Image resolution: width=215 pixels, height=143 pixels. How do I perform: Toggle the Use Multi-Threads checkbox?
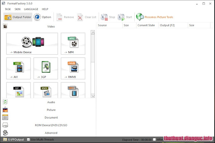28,139
